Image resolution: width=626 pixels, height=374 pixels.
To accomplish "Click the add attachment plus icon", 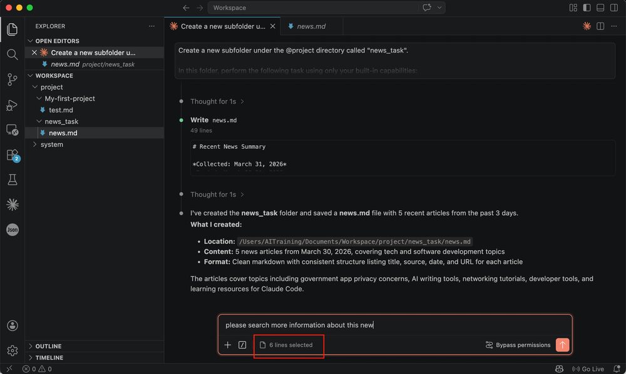I will click(x=228, y=345).
